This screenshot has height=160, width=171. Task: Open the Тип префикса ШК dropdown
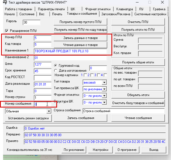click(x=104, y=89)
